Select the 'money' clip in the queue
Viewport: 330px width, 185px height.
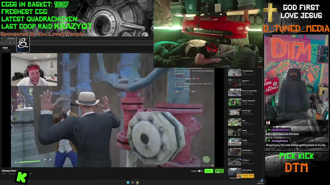pos(244,131)
